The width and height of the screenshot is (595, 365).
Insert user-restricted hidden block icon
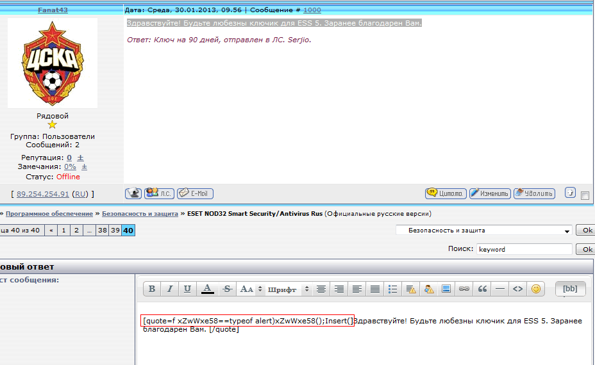coord(429,289)
